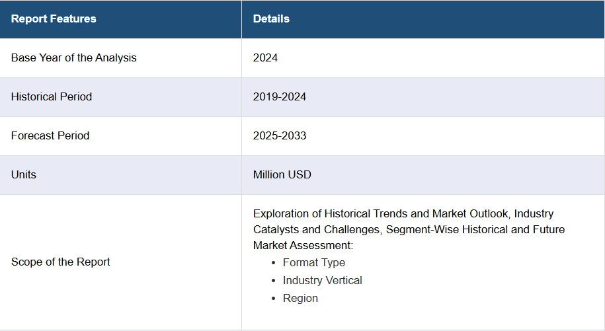
Task: Click the Region list item
Action: pos(300,298)
